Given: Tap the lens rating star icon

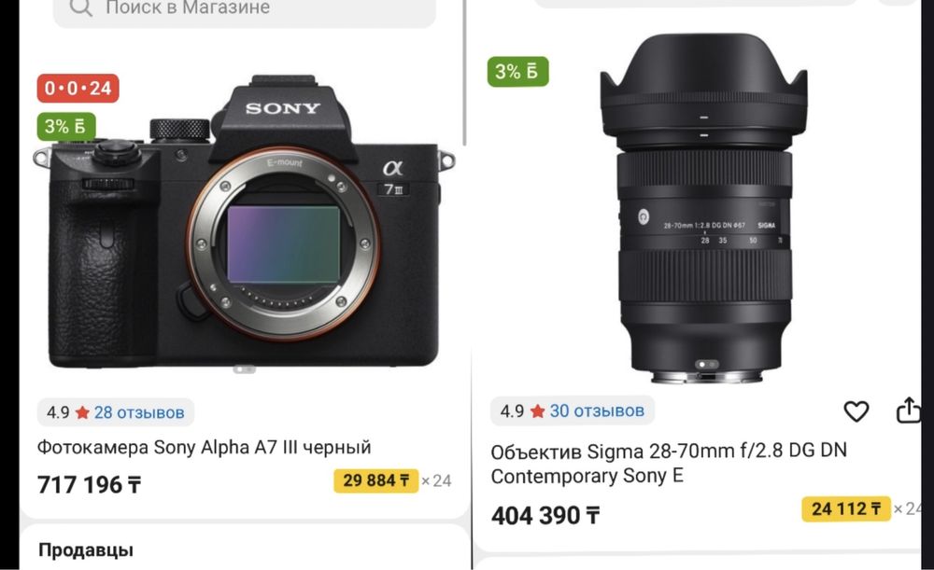Looking at the screenshot, I should pos(537,411).
